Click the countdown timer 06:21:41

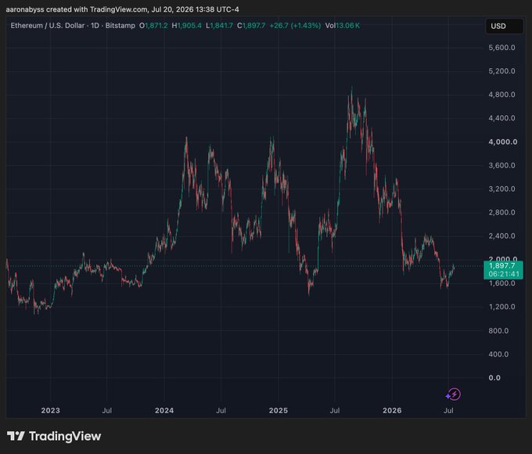pyautogui.click(x=504, y=274)
